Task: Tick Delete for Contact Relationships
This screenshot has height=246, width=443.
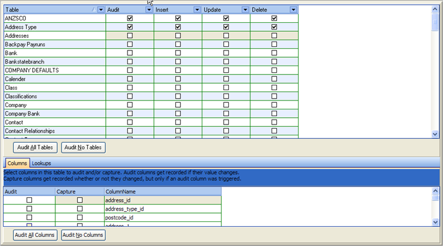Action: (274, 131)
